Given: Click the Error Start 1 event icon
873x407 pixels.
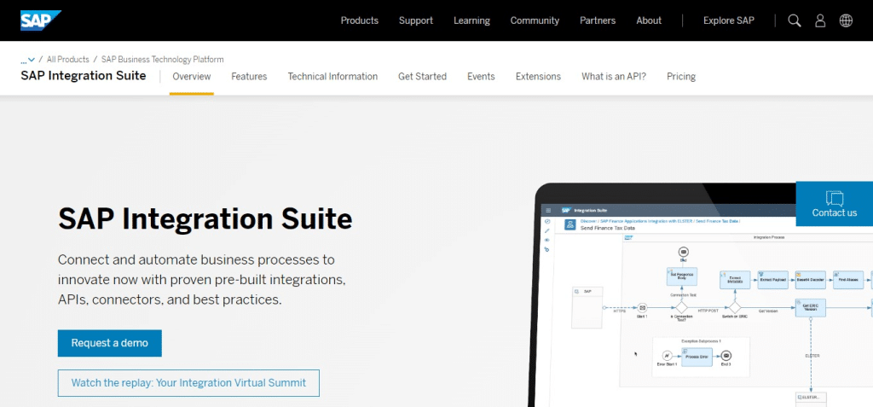Looking at the screenshot, I should (x=666, y=356).
